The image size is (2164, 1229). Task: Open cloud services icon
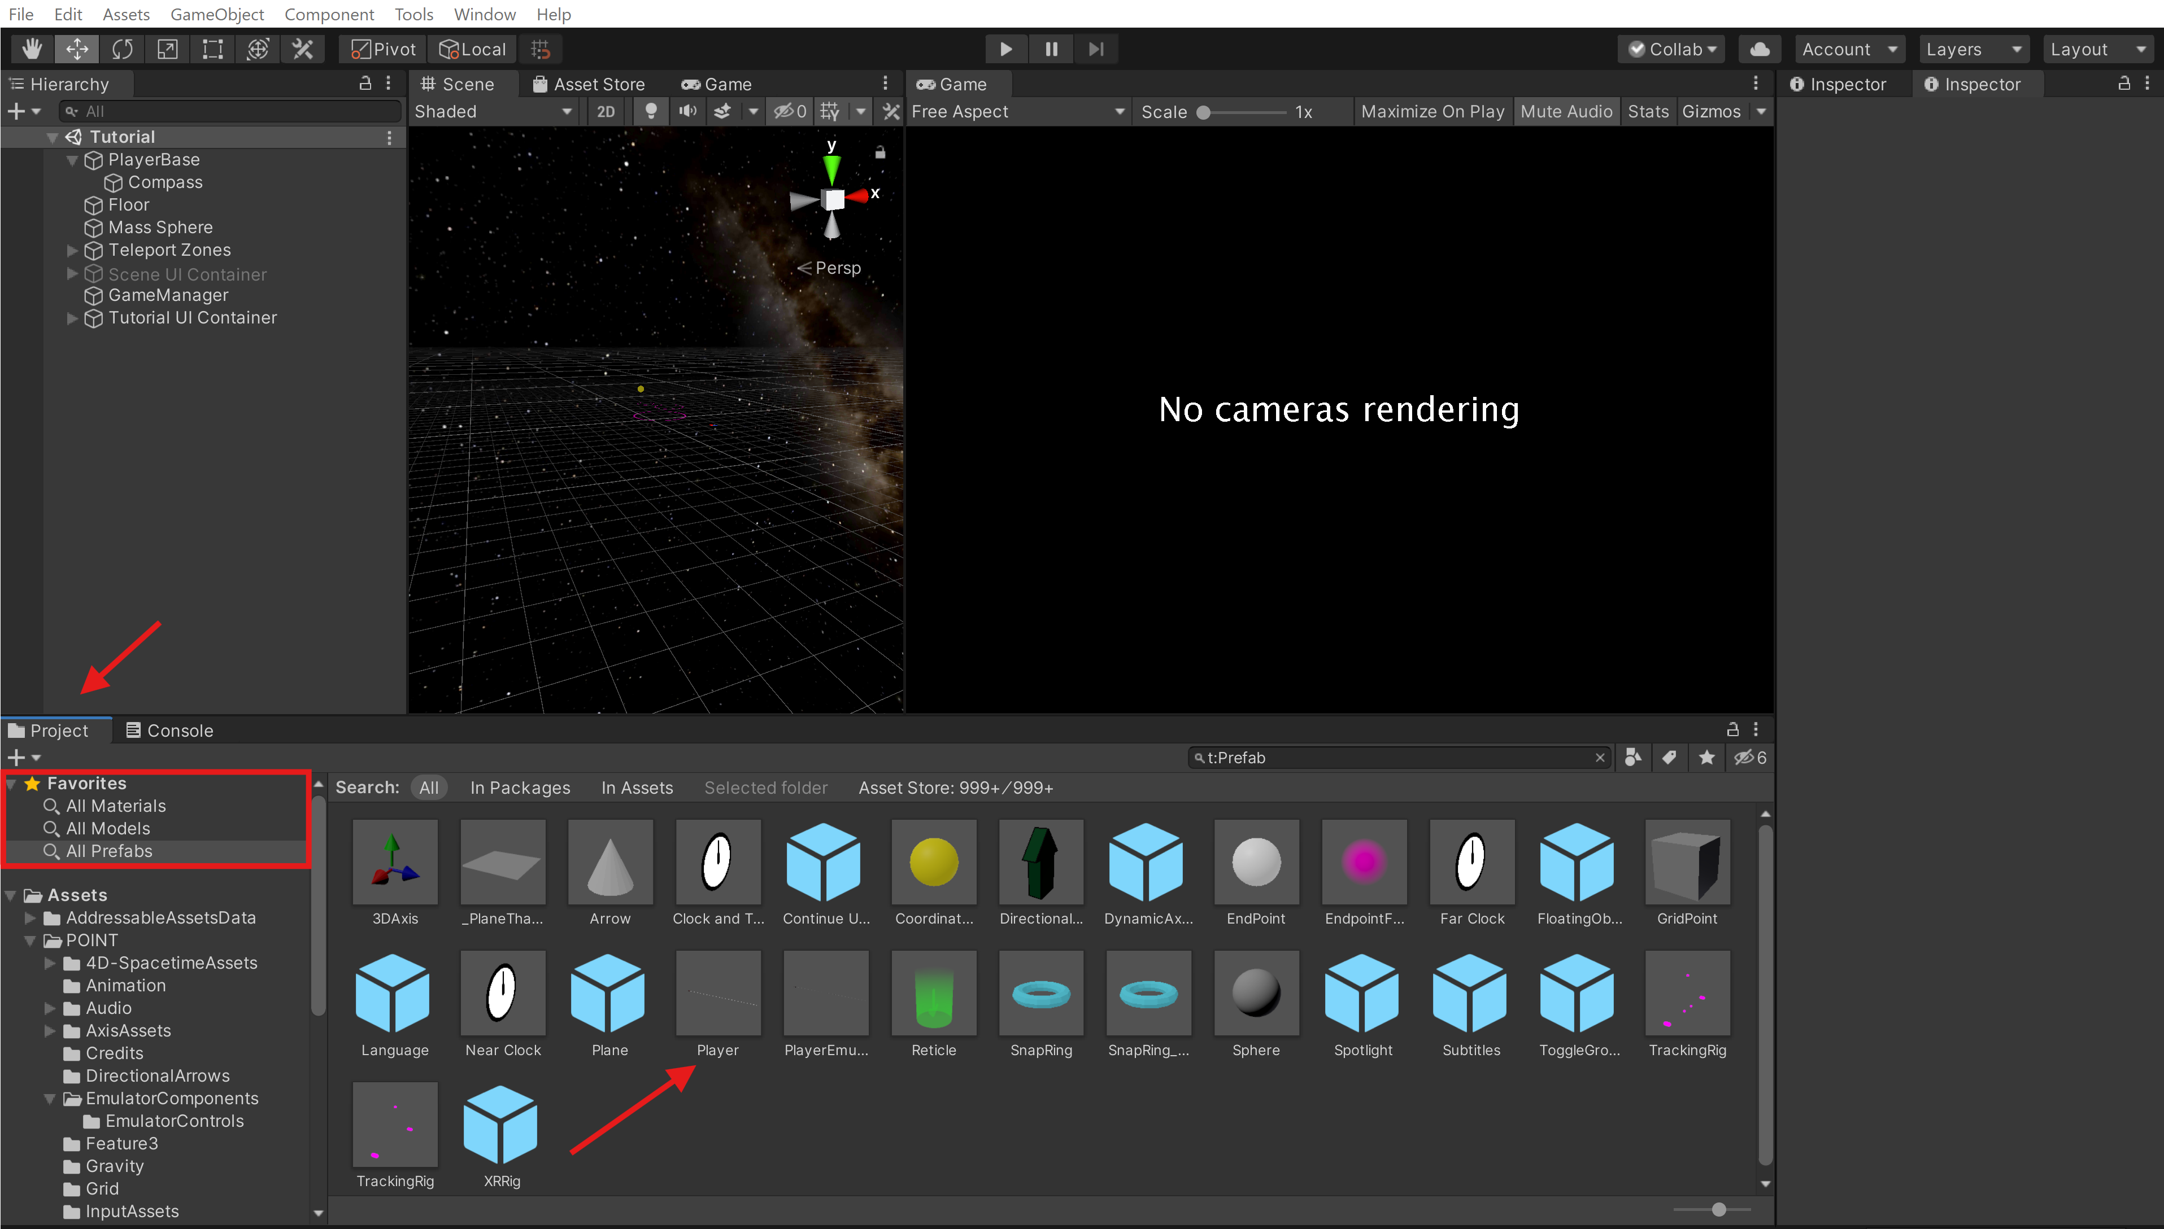coord(1760,49)
